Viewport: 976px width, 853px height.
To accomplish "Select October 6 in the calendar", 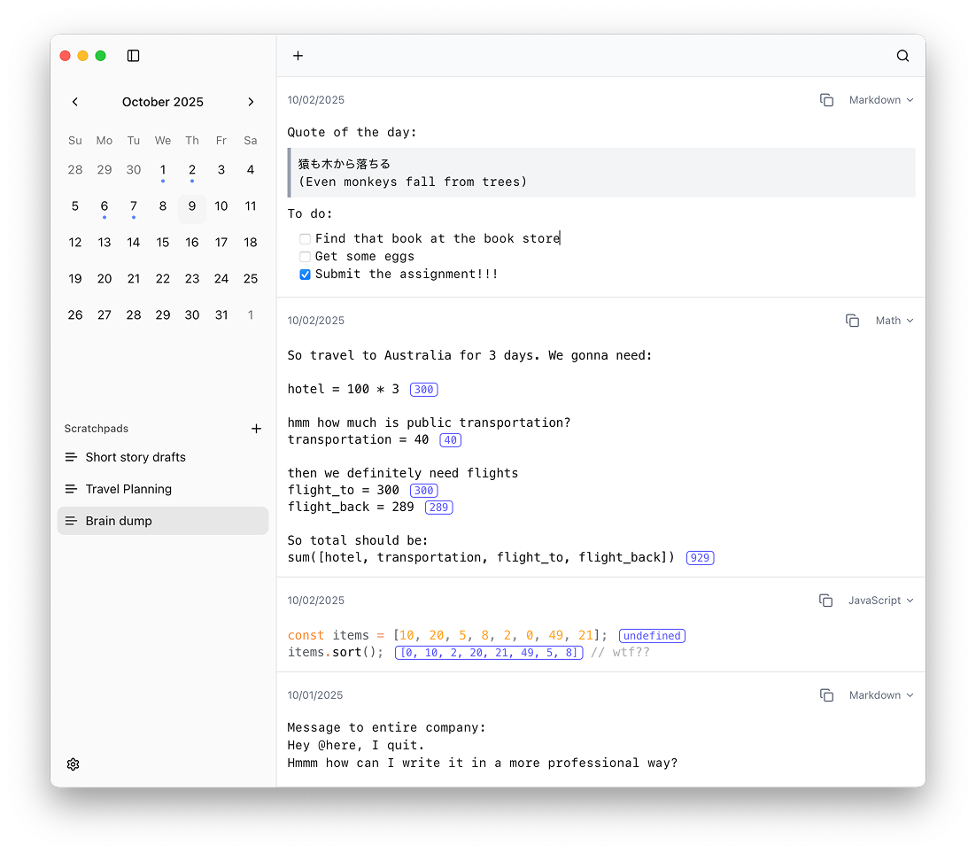I will pyautogui.click(x=105, y=206).
